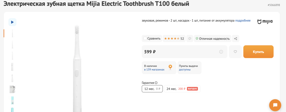Play the product video
The image size is (286, 112).
[12, 22]
